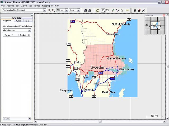169x126 pixels.
Task: Click the Recently Found Places icon
Action: coord(144,10)
